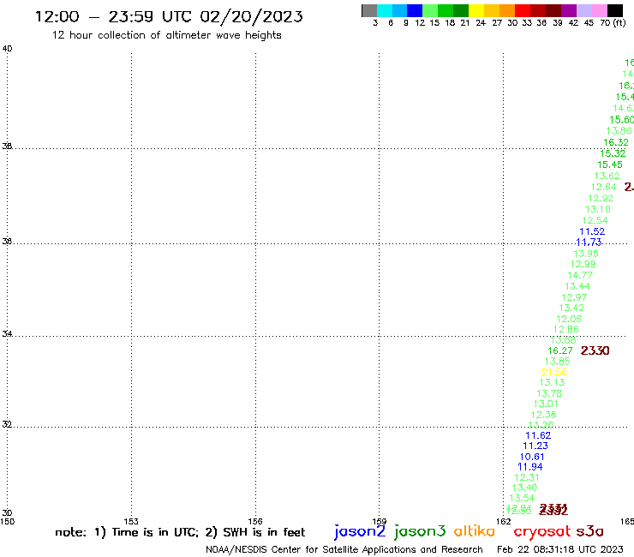Click the bright red legend swatch
Screen dimensions: 634x557
click(523, 10)
